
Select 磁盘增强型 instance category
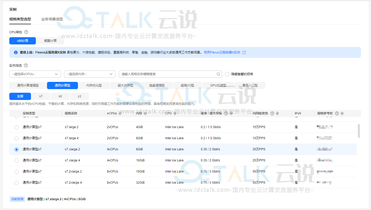click(x=157, y=85)
